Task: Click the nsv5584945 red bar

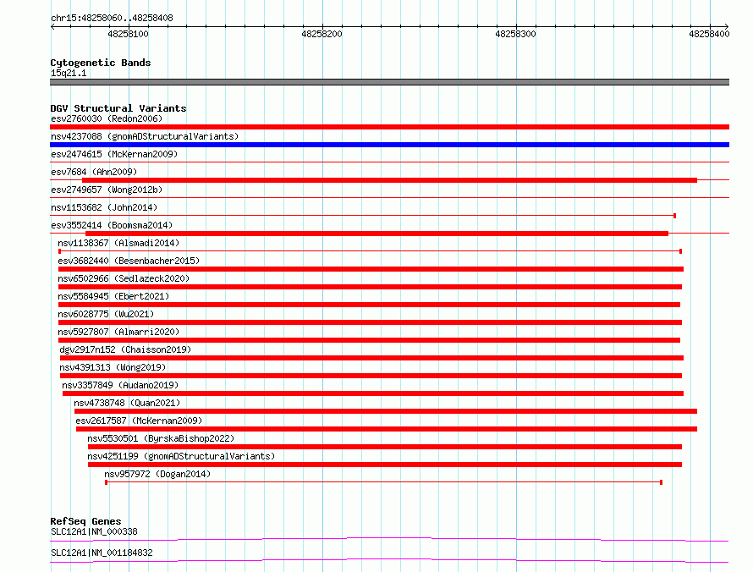Action: pyautogui.click(x=369, y=305)
